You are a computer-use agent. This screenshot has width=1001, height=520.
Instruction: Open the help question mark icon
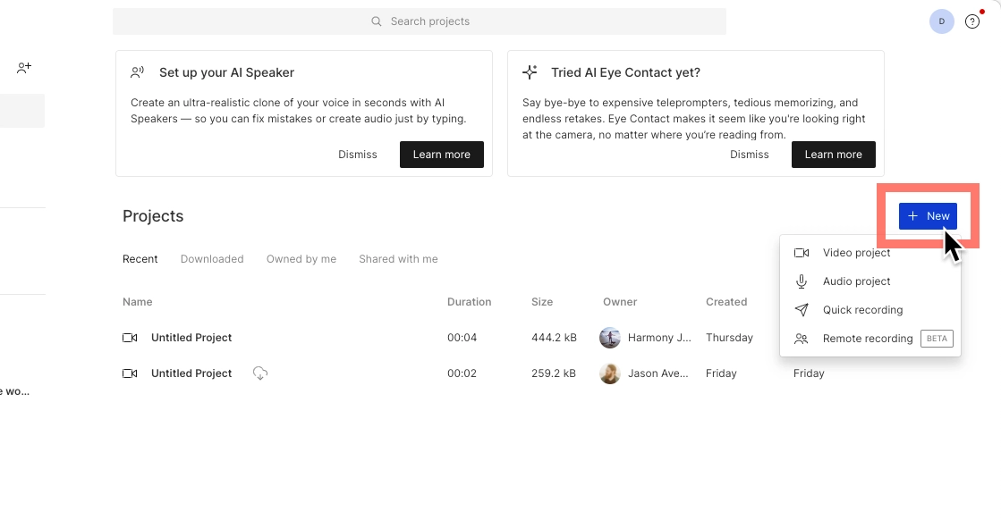tap(972, 21)
